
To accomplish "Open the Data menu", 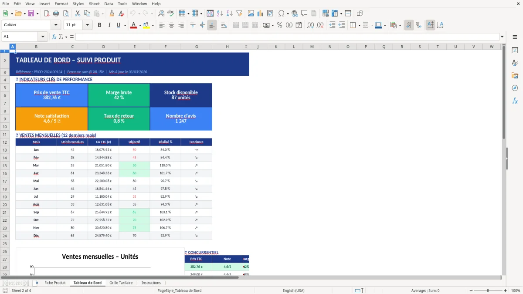I will coord(109,3).
